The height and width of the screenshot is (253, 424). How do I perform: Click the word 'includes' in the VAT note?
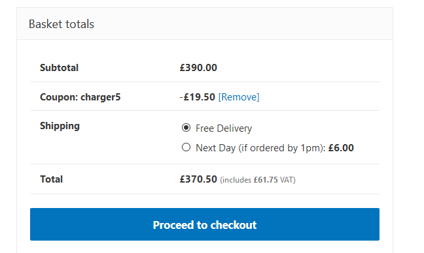(x=237, y=180)
